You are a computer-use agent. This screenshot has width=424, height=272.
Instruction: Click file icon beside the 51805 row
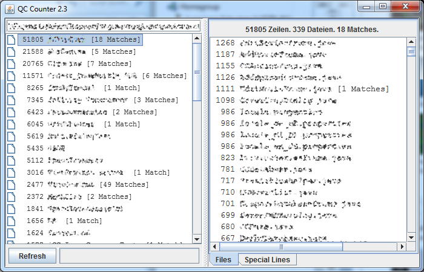pyautogui.click(x=11, y=39)
